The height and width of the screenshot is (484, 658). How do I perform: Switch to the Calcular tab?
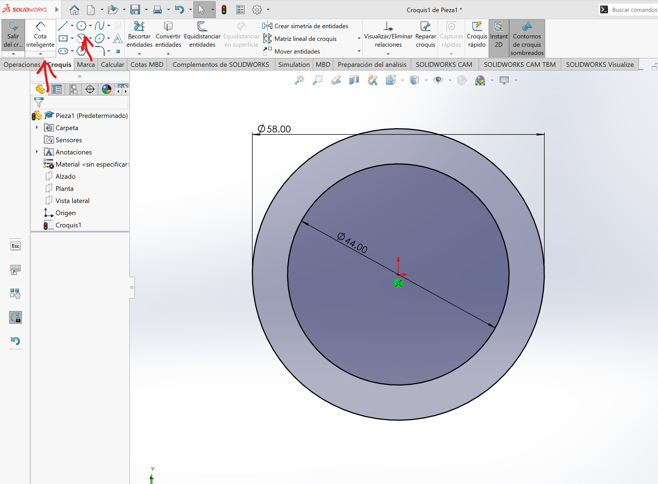tap(112, 64)
